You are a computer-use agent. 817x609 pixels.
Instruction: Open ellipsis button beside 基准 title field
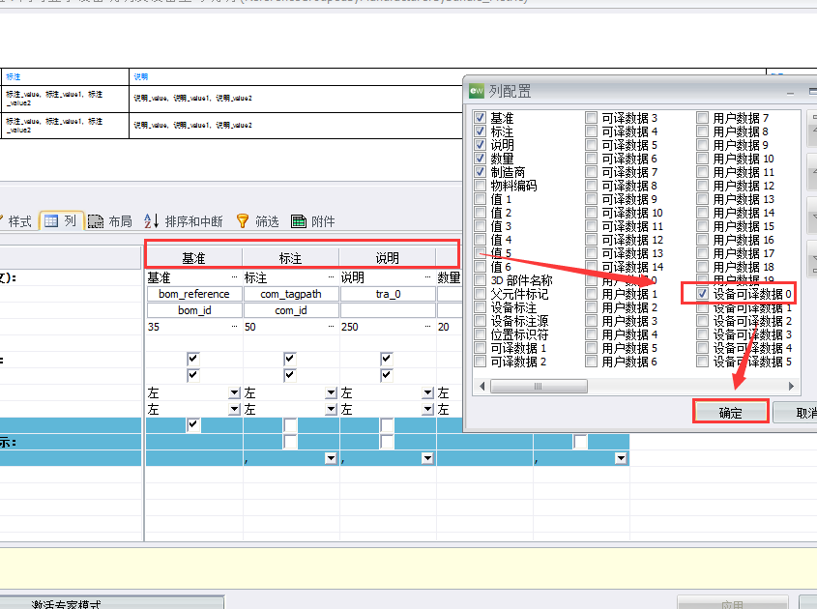pyautogui.click(x=235, y=277)
